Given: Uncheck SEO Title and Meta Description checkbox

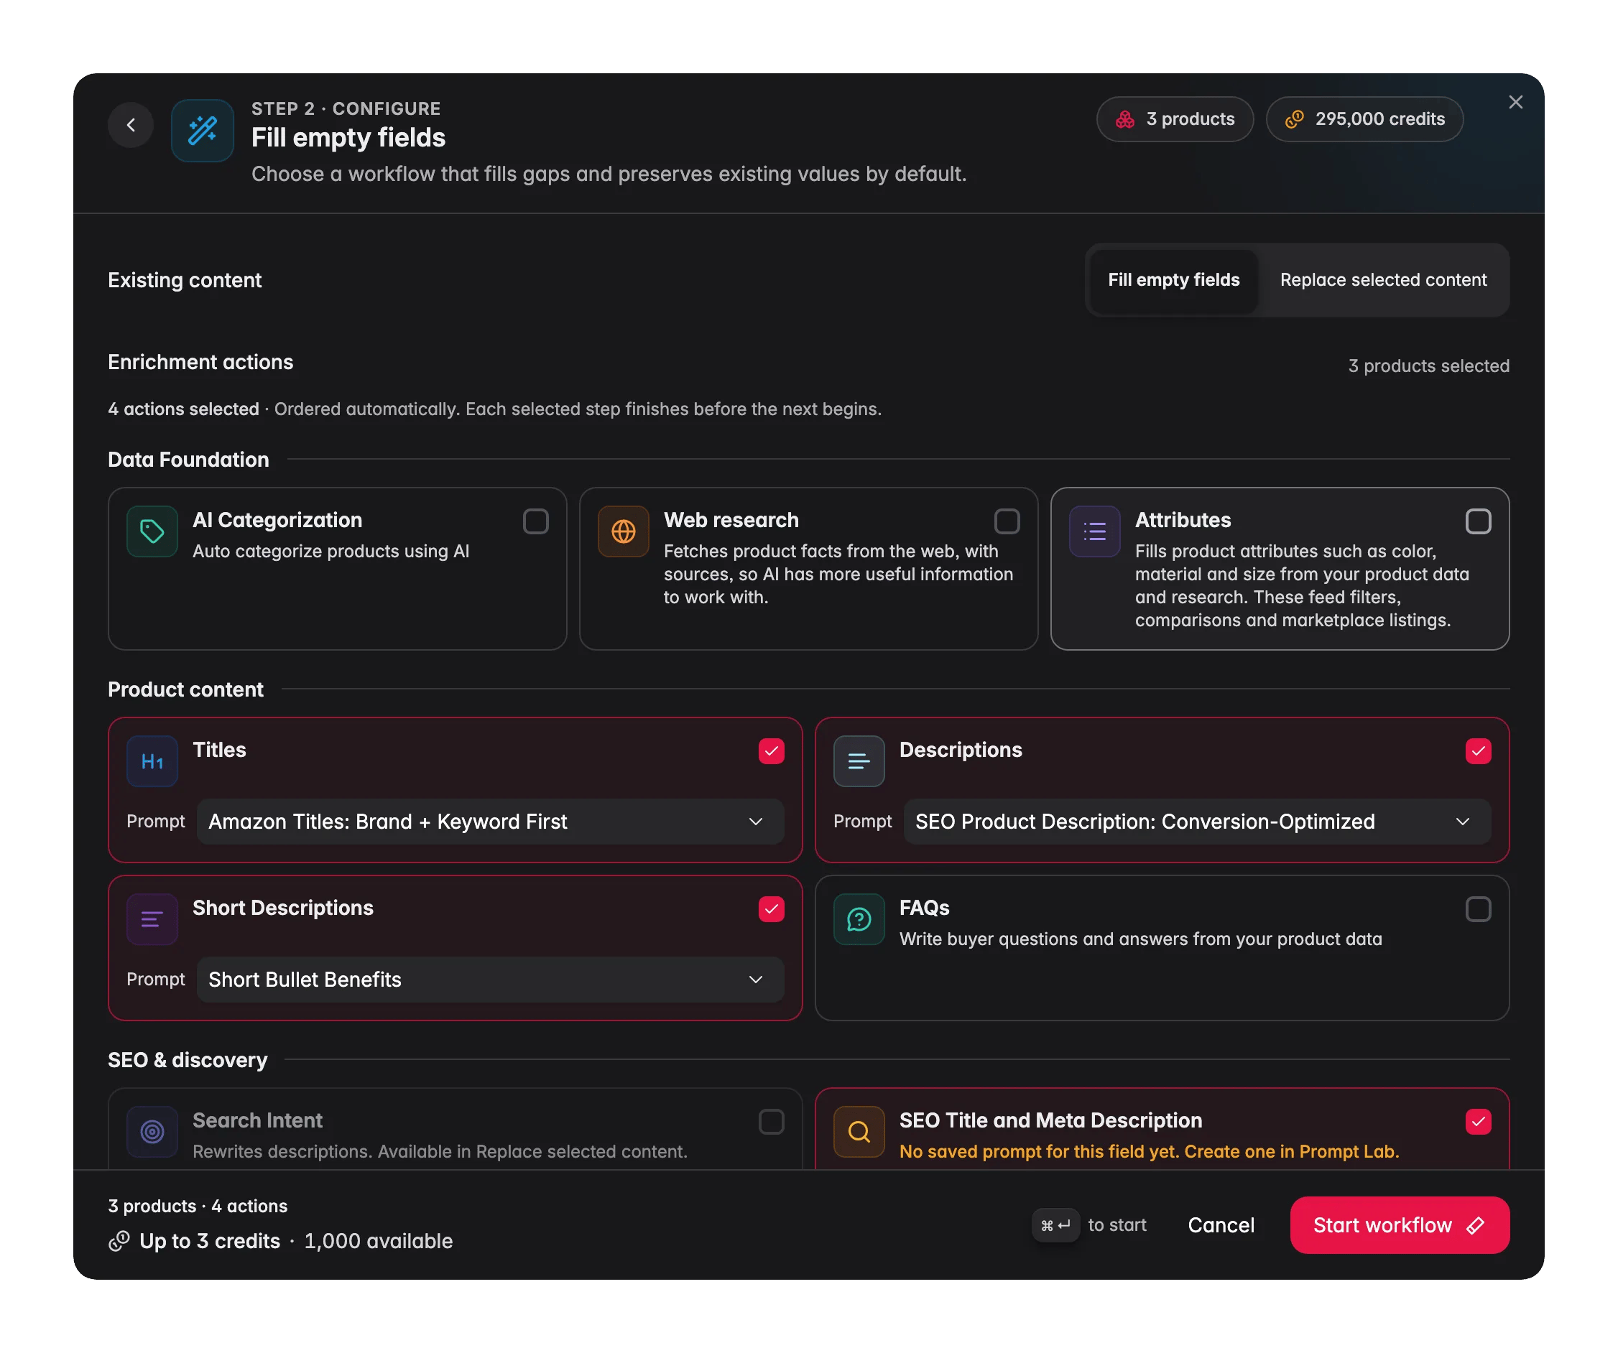Looking at the screenshot, I should (1478, 1122).
